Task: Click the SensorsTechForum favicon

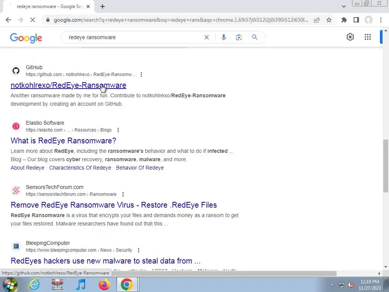Action: 16,190
